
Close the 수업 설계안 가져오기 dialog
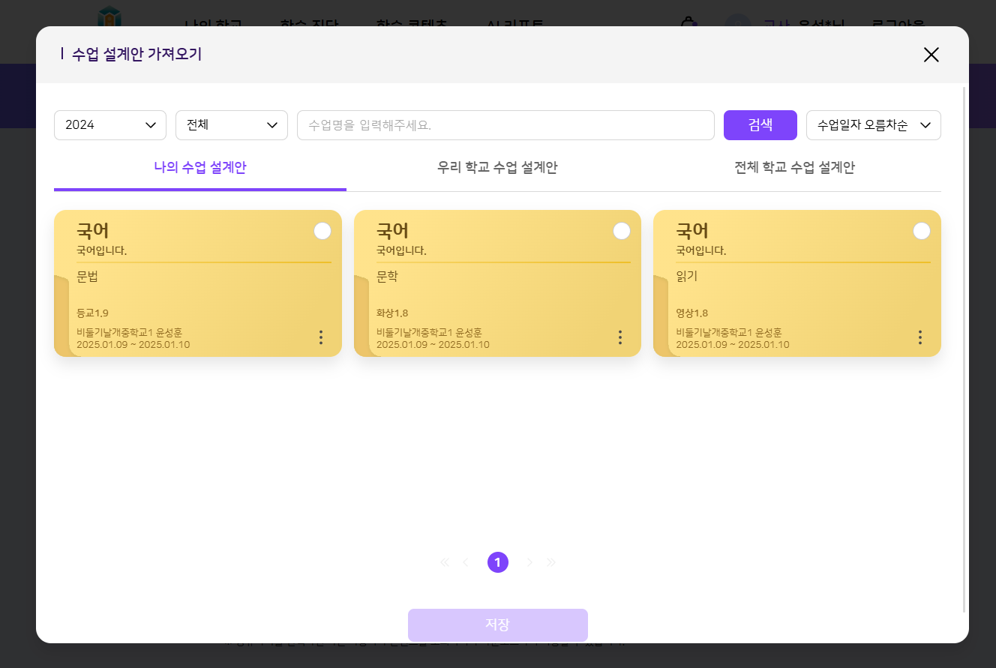pos(931,55)
